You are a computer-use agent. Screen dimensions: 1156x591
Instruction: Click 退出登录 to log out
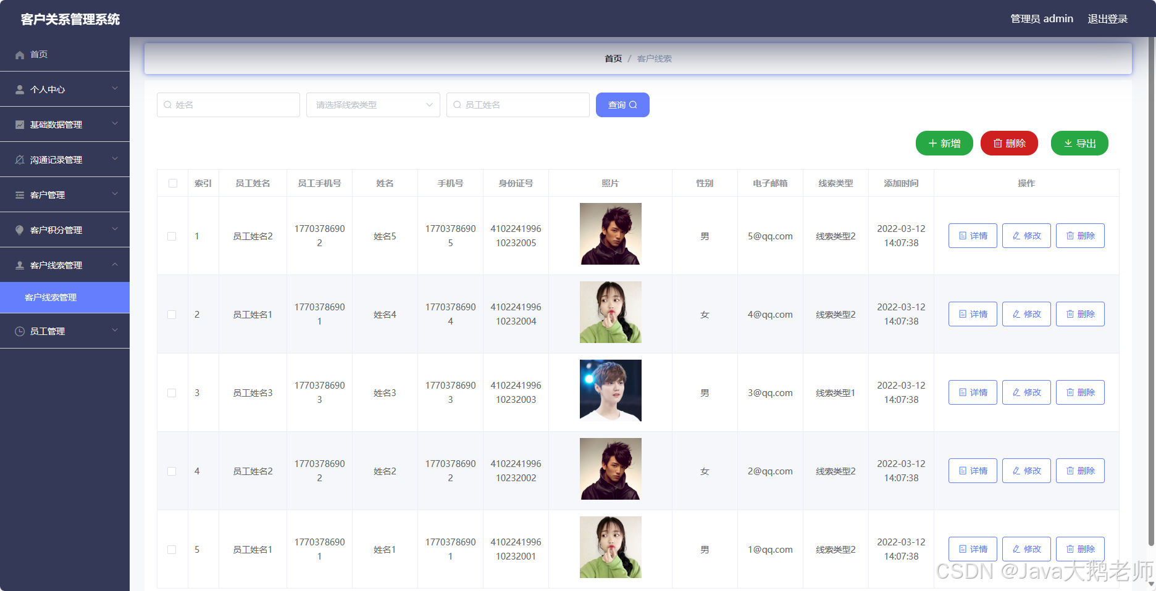coord(1107,19)
